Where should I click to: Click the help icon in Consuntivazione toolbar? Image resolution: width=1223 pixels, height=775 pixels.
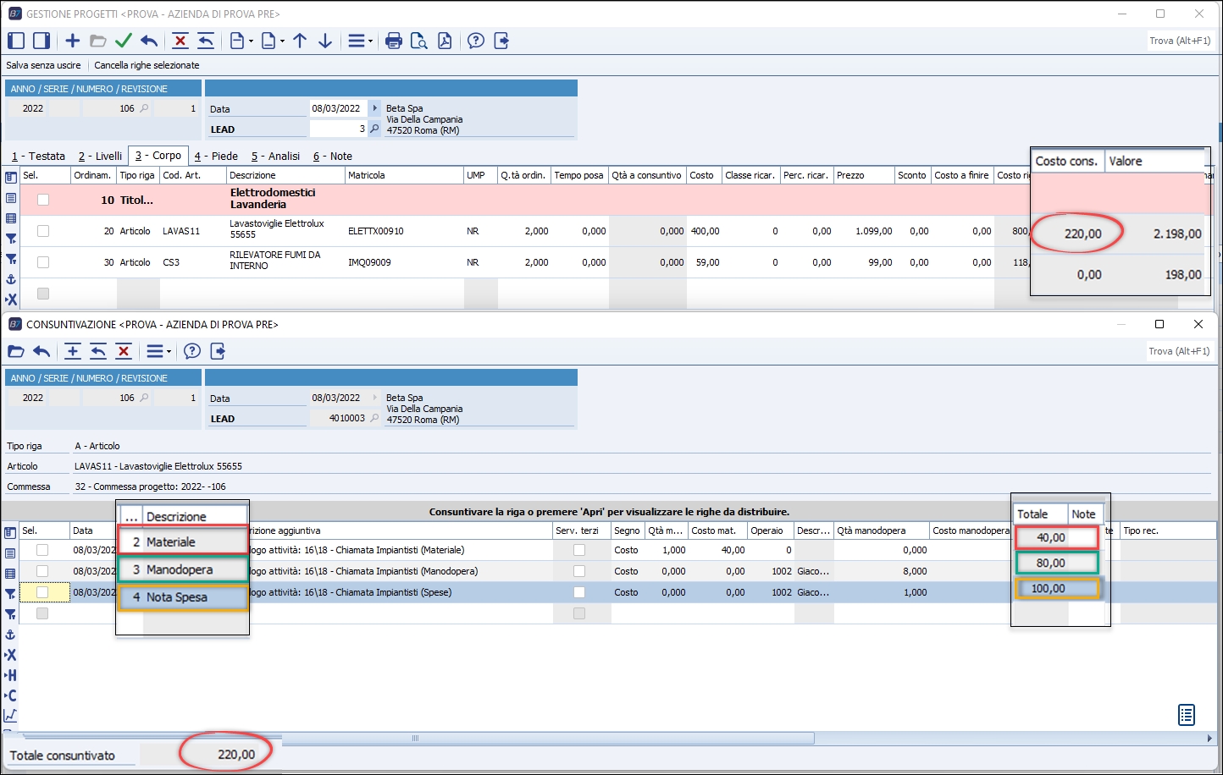192,351
